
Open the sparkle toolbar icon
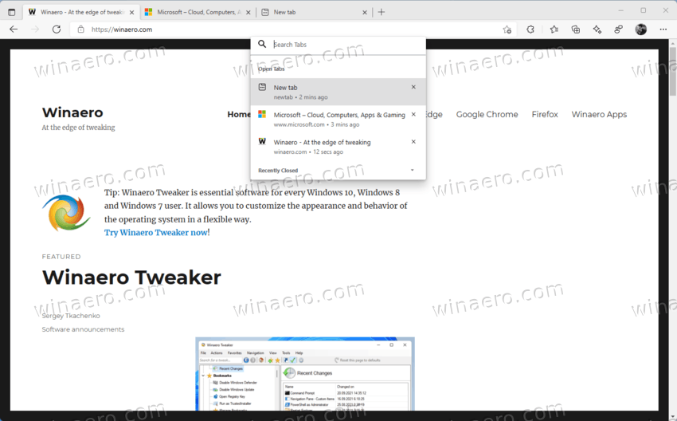[x=597, y=30]
